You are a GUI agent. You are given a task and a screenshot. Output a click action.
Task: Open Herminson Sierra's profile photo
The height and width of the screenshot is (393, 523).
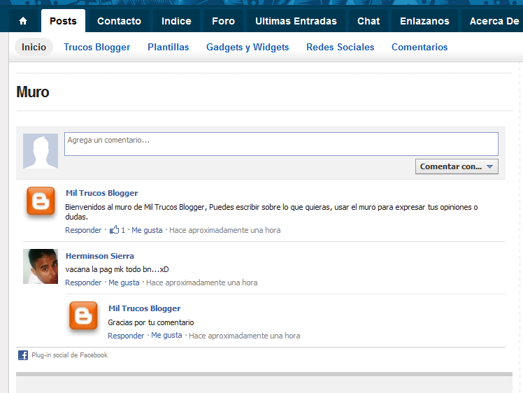[41, 266]
